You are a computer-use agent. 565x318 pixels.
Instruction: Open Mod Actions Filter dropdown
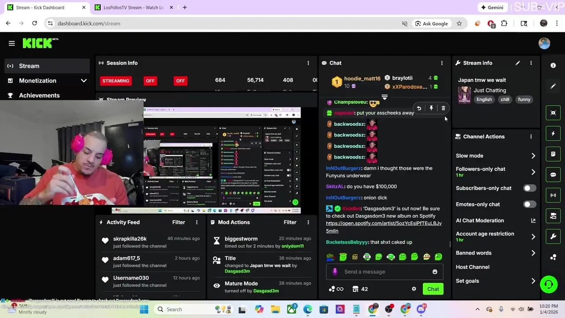coord(290,222)
